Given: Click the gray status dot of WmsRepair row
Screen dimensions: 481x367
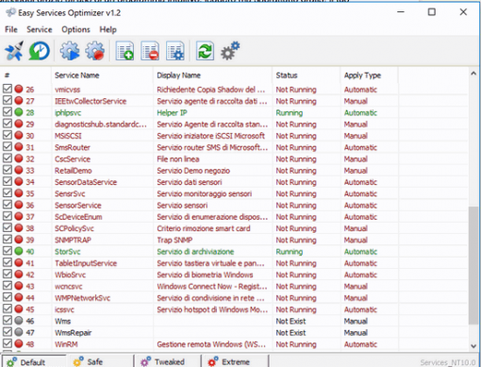Looking at the screenshot, I should coord(19,332).
